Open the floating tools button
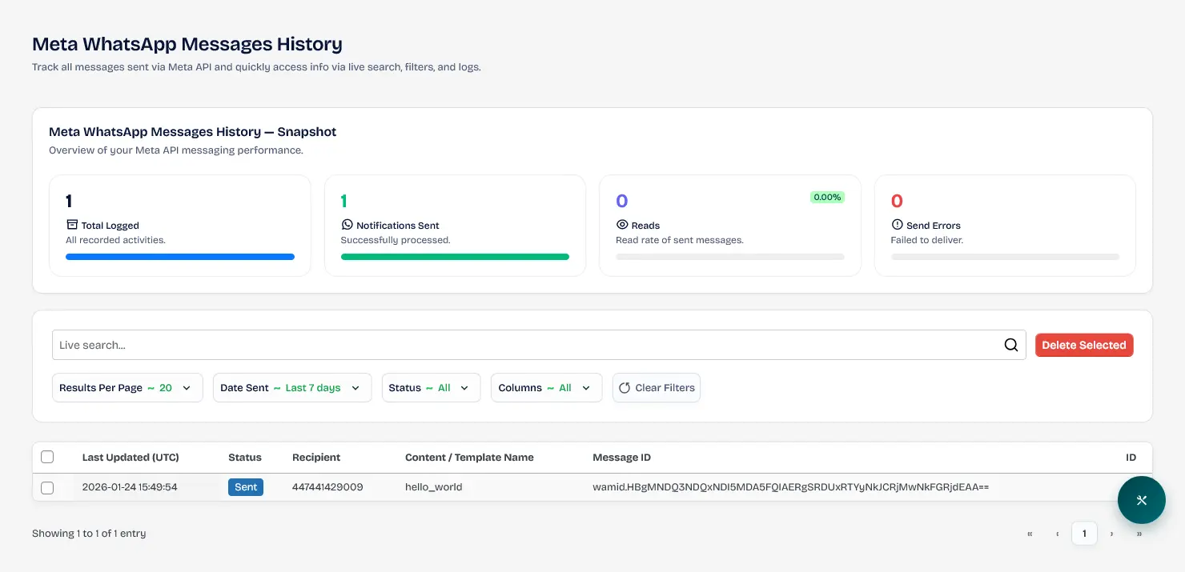Image resolution: width=1185 pixels, height=572 pixels. click(1142, 500)
